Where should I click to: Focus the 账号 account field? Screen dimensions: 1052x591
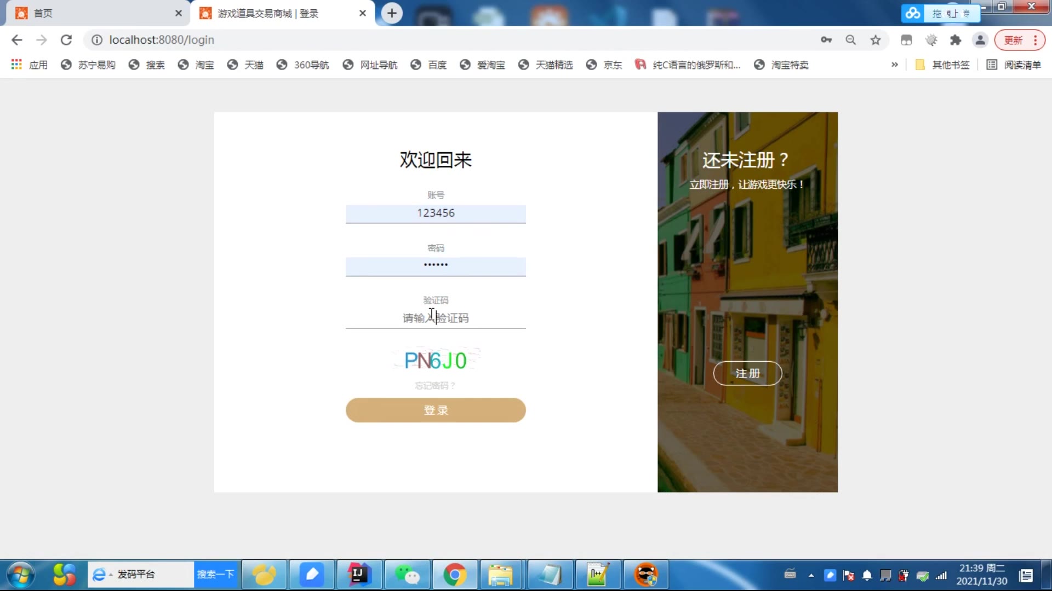pyautogui.click(x=436, y=213)
